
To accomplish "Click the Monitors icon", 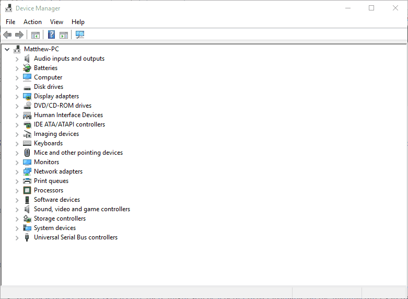I will point(27,162).
